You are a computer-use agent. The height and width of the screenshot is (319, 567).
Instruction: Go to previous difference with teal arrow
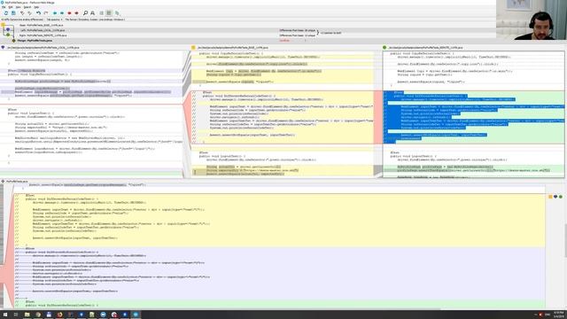[x=55, y=13]
